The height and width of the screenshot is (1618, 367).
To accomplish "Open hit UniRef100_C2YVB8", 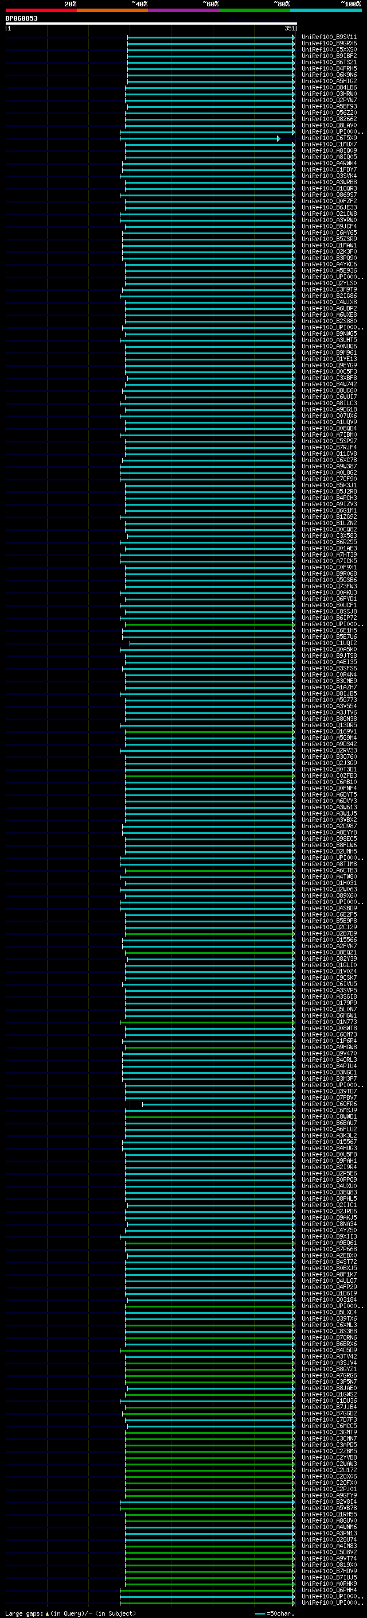I will point(329,1458).
